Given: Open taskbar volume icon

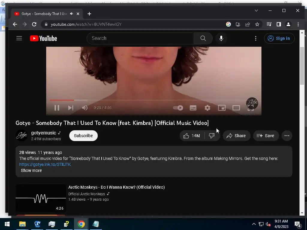Looking at the screenshot, I should (268, 224).
